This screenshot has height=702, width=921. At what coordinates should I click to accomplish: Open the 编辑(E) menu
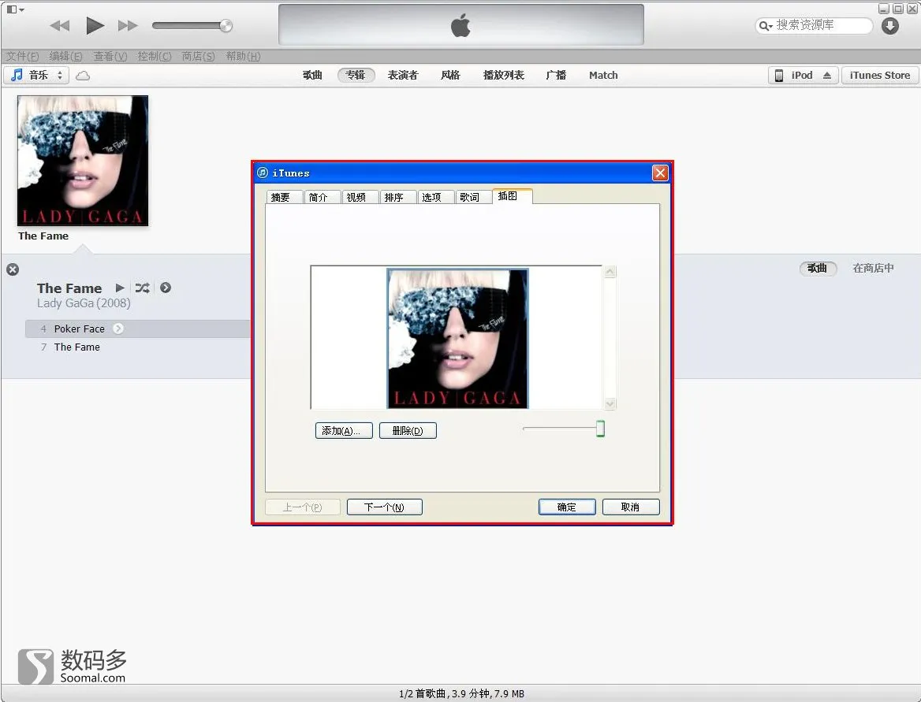tap(65, 57)
